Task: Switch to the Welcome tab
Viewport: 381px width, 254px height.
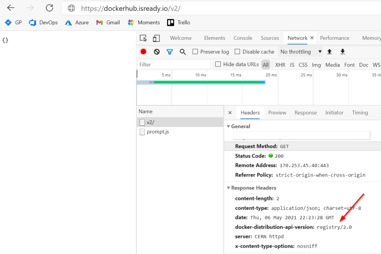Action: pyautogui.click(x=181, y=38)
